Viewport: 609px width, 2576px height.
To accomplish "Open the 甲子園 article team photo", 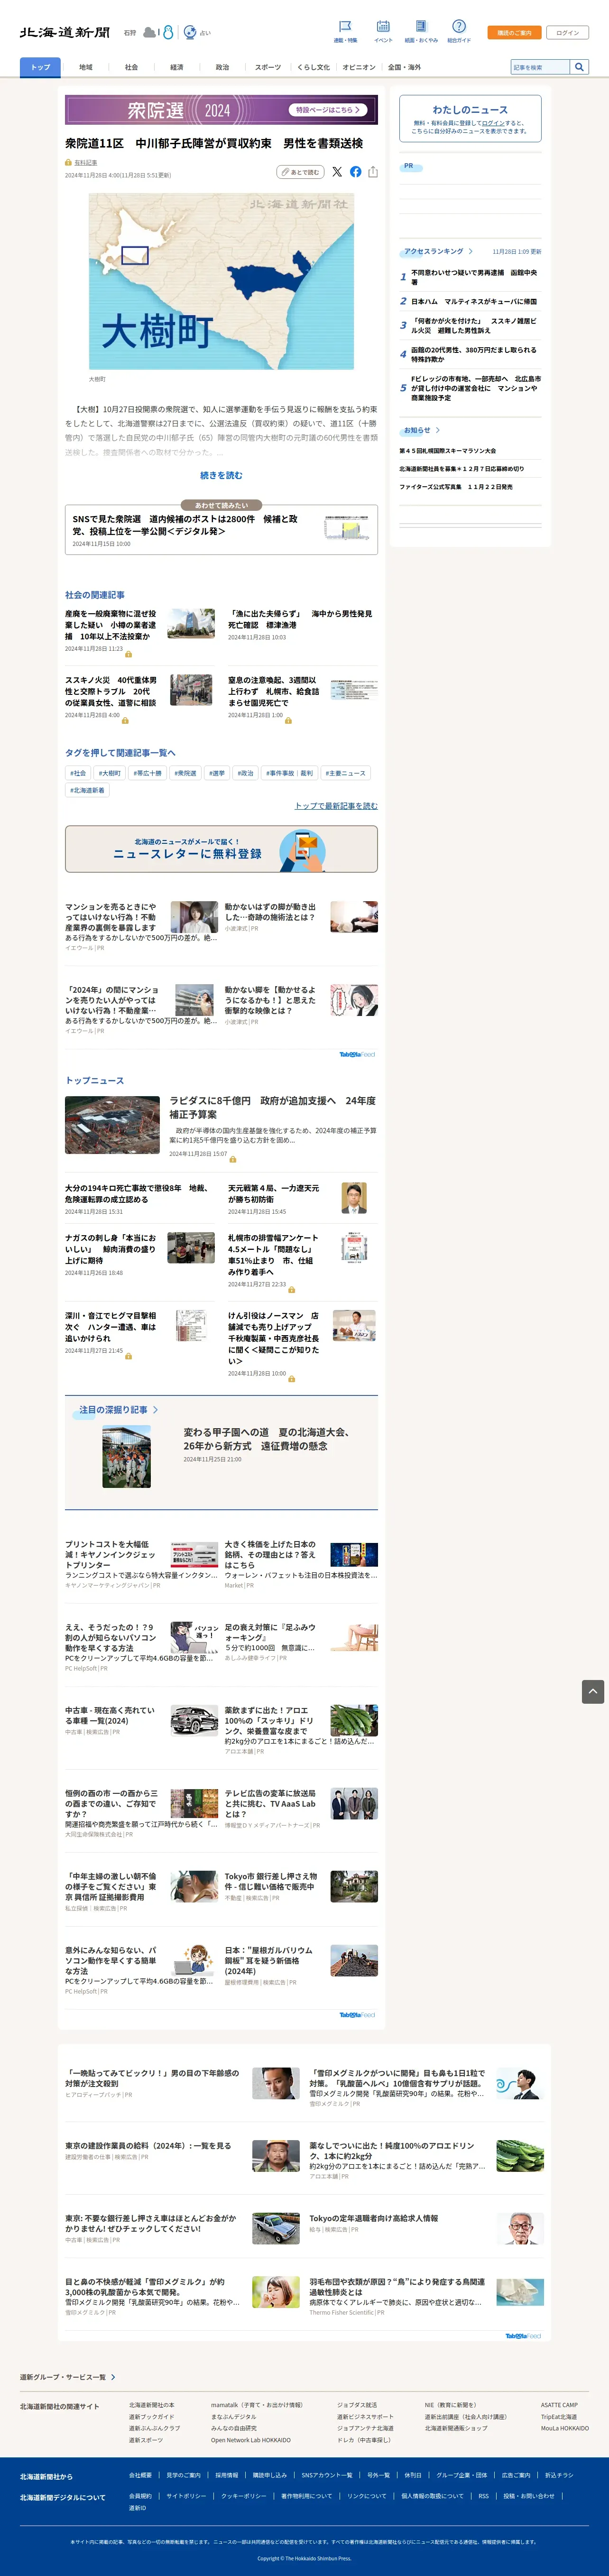I will 126,1456.
